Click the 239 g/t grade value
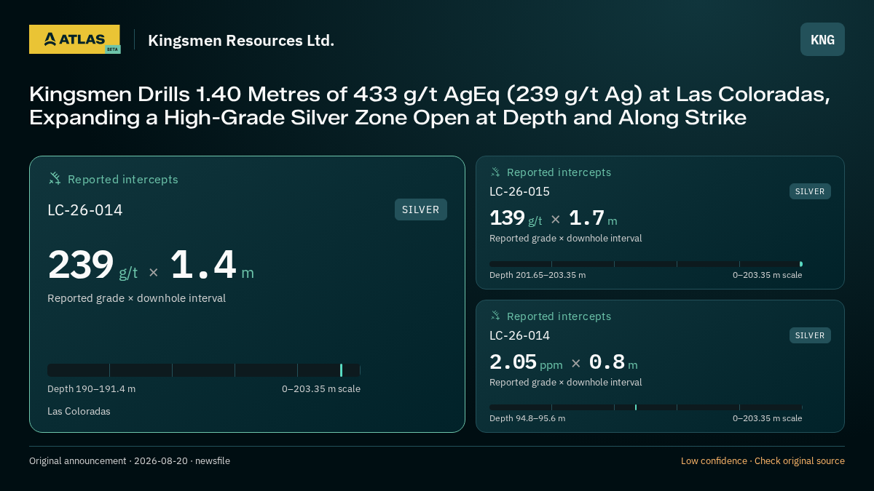The width and height of the screenshot is (874, 491). (92, 266)
